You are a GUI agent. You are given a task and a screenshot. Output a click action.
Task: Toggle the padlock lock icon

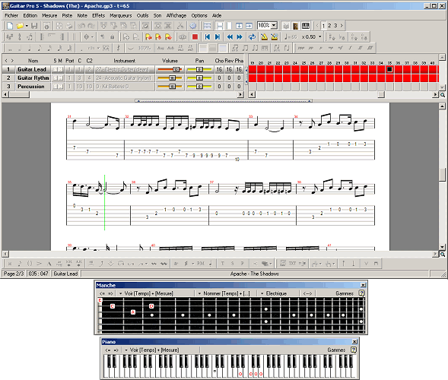[113, 36]
